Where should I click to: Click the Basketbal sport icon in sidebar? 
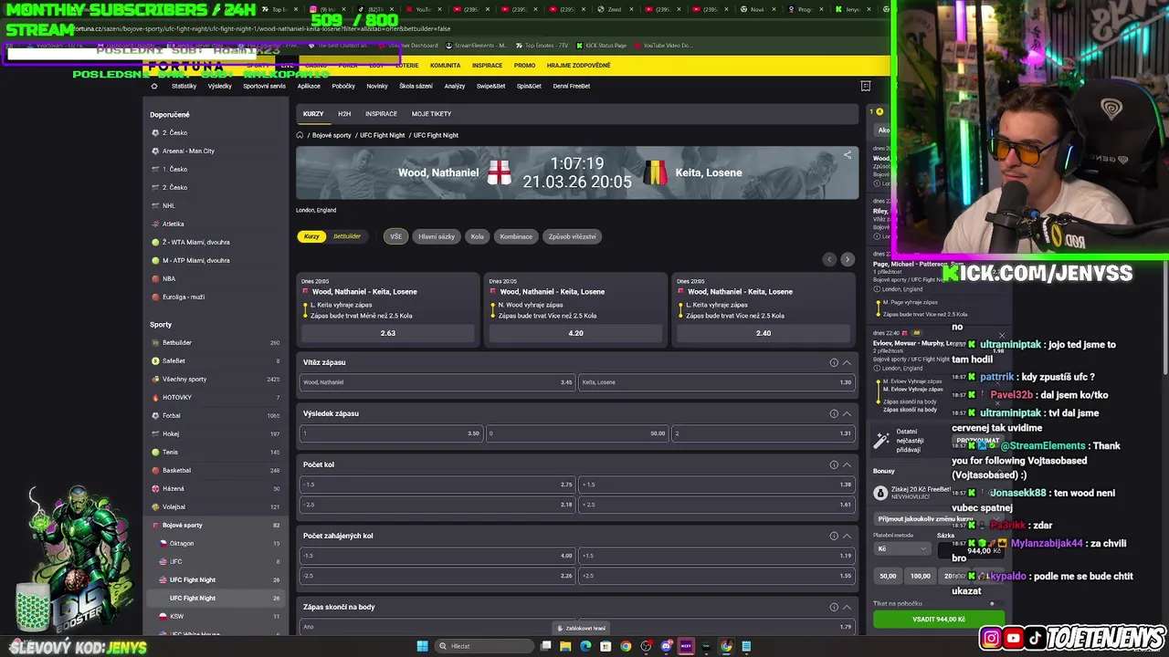tap(155, 470)
